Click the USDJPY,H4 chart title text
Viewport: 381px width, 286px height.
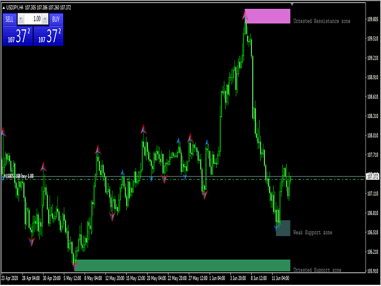tap(14, 8)
